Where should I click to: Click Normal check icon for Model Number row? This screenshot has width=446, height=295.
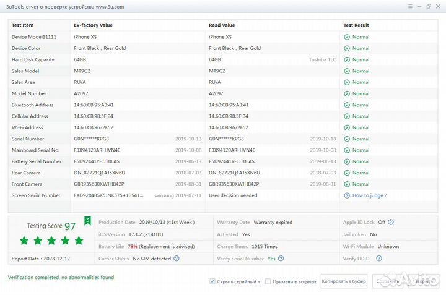click(x=347, y=94)
